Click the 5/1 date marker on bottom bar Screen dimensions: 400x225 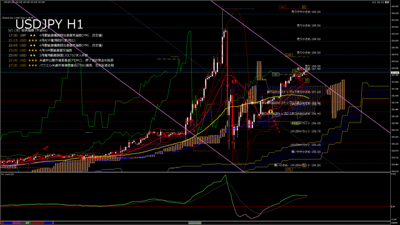[x=27, y=223]
